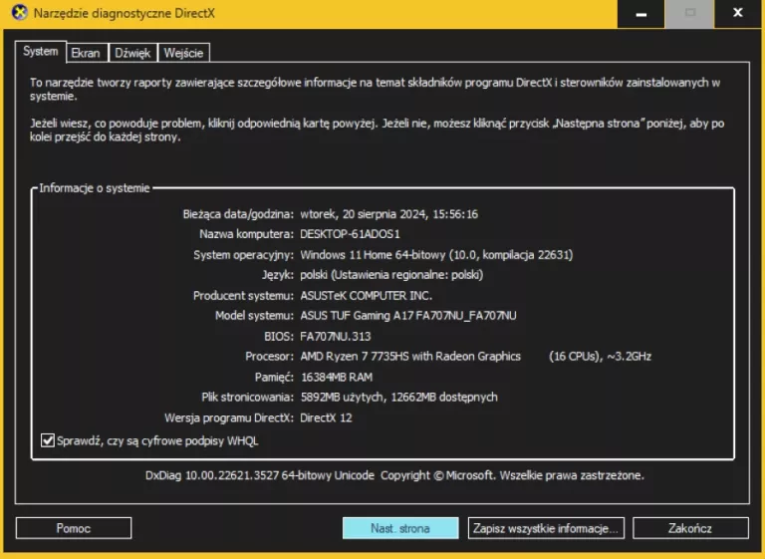Click the DirectX icon in title bar
765x559 pixels.
coord(20,12)
